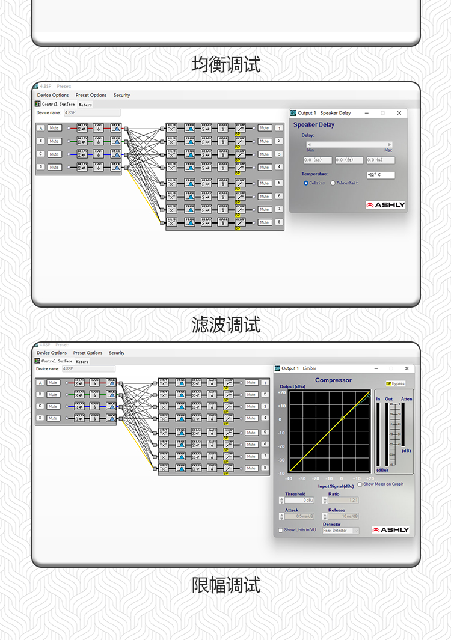Click the Delay slider Min arrow
451x640 pixels.
[309, 145]
